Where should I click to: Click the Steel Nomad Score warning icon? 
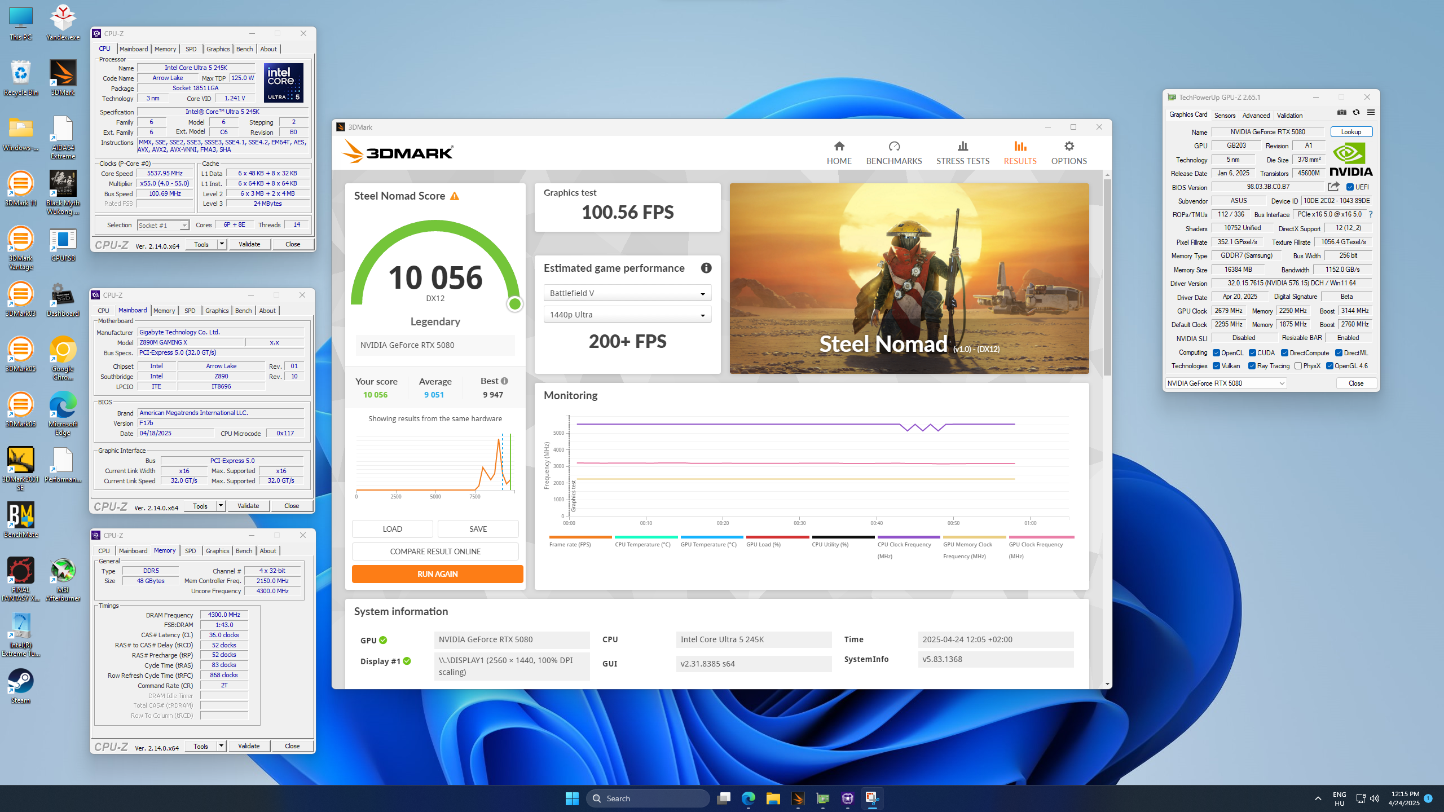tap(455, 196)
